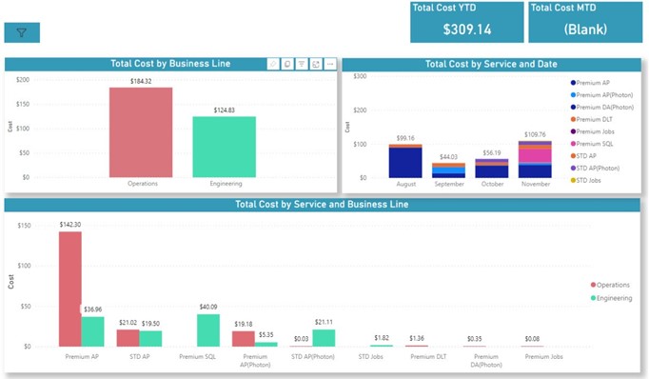649x379 pixels.
Task: Click the November stacked column
Action: coord(535,159)
